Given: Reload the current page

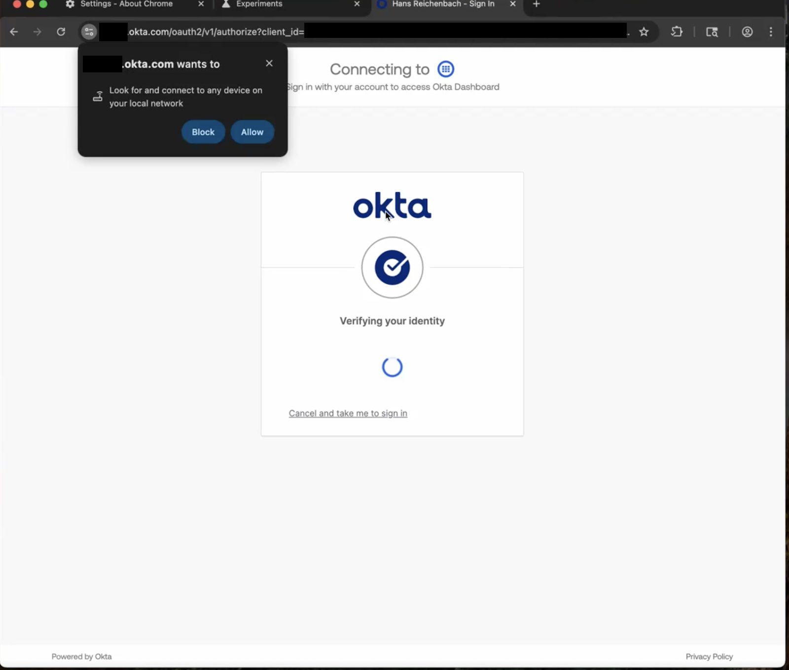Looking at the screenshot, I should (x=61, y=32).
